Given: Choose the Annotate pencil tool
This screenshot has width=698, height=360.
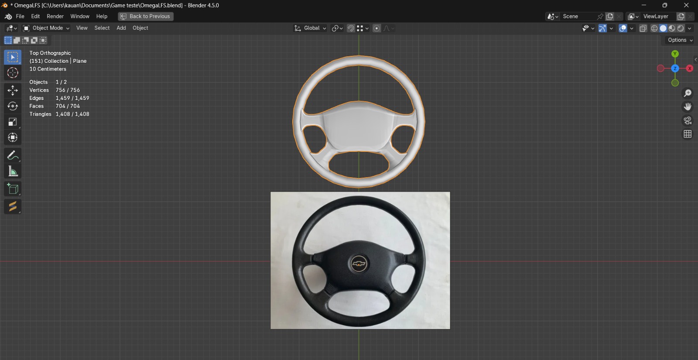Looking at the screenshot, I should click(x=13, y=155).
